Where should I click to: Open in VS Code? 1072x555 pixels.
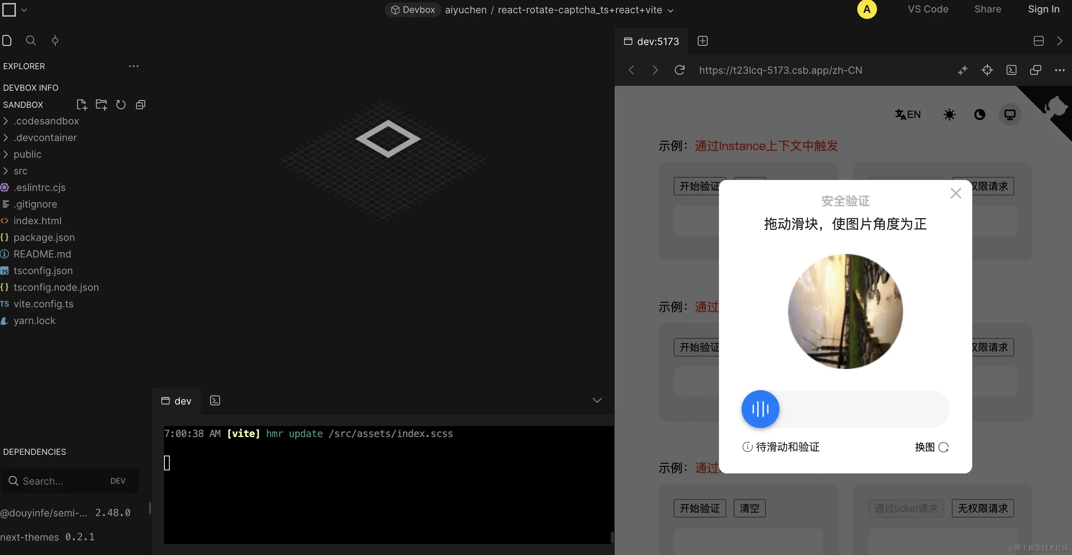coord(928,9)
